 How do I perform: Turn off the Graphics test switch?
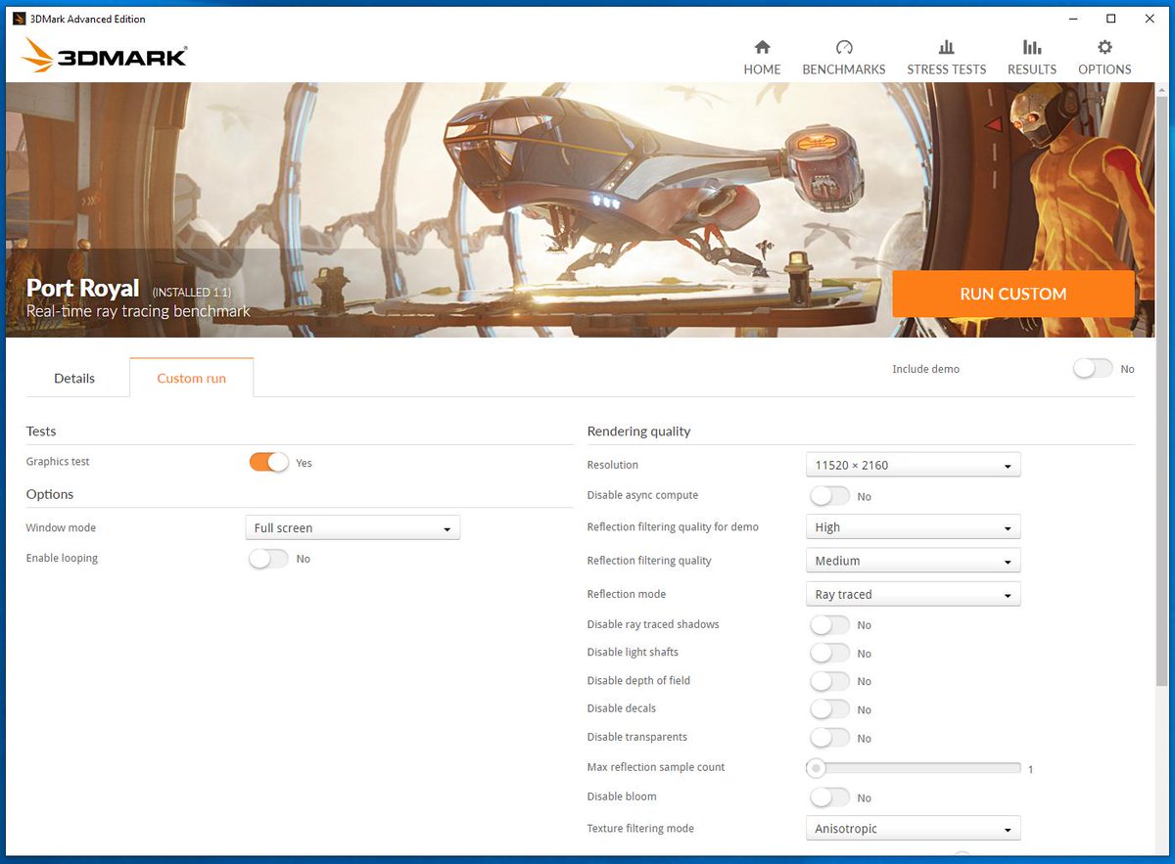click(x=269, y=462)
